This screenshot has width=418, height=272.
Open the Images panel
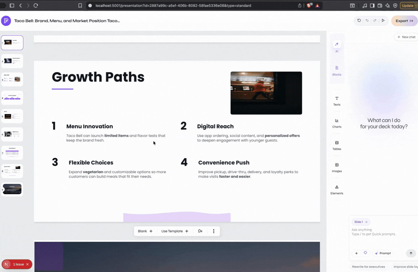(x=337, y=167)
